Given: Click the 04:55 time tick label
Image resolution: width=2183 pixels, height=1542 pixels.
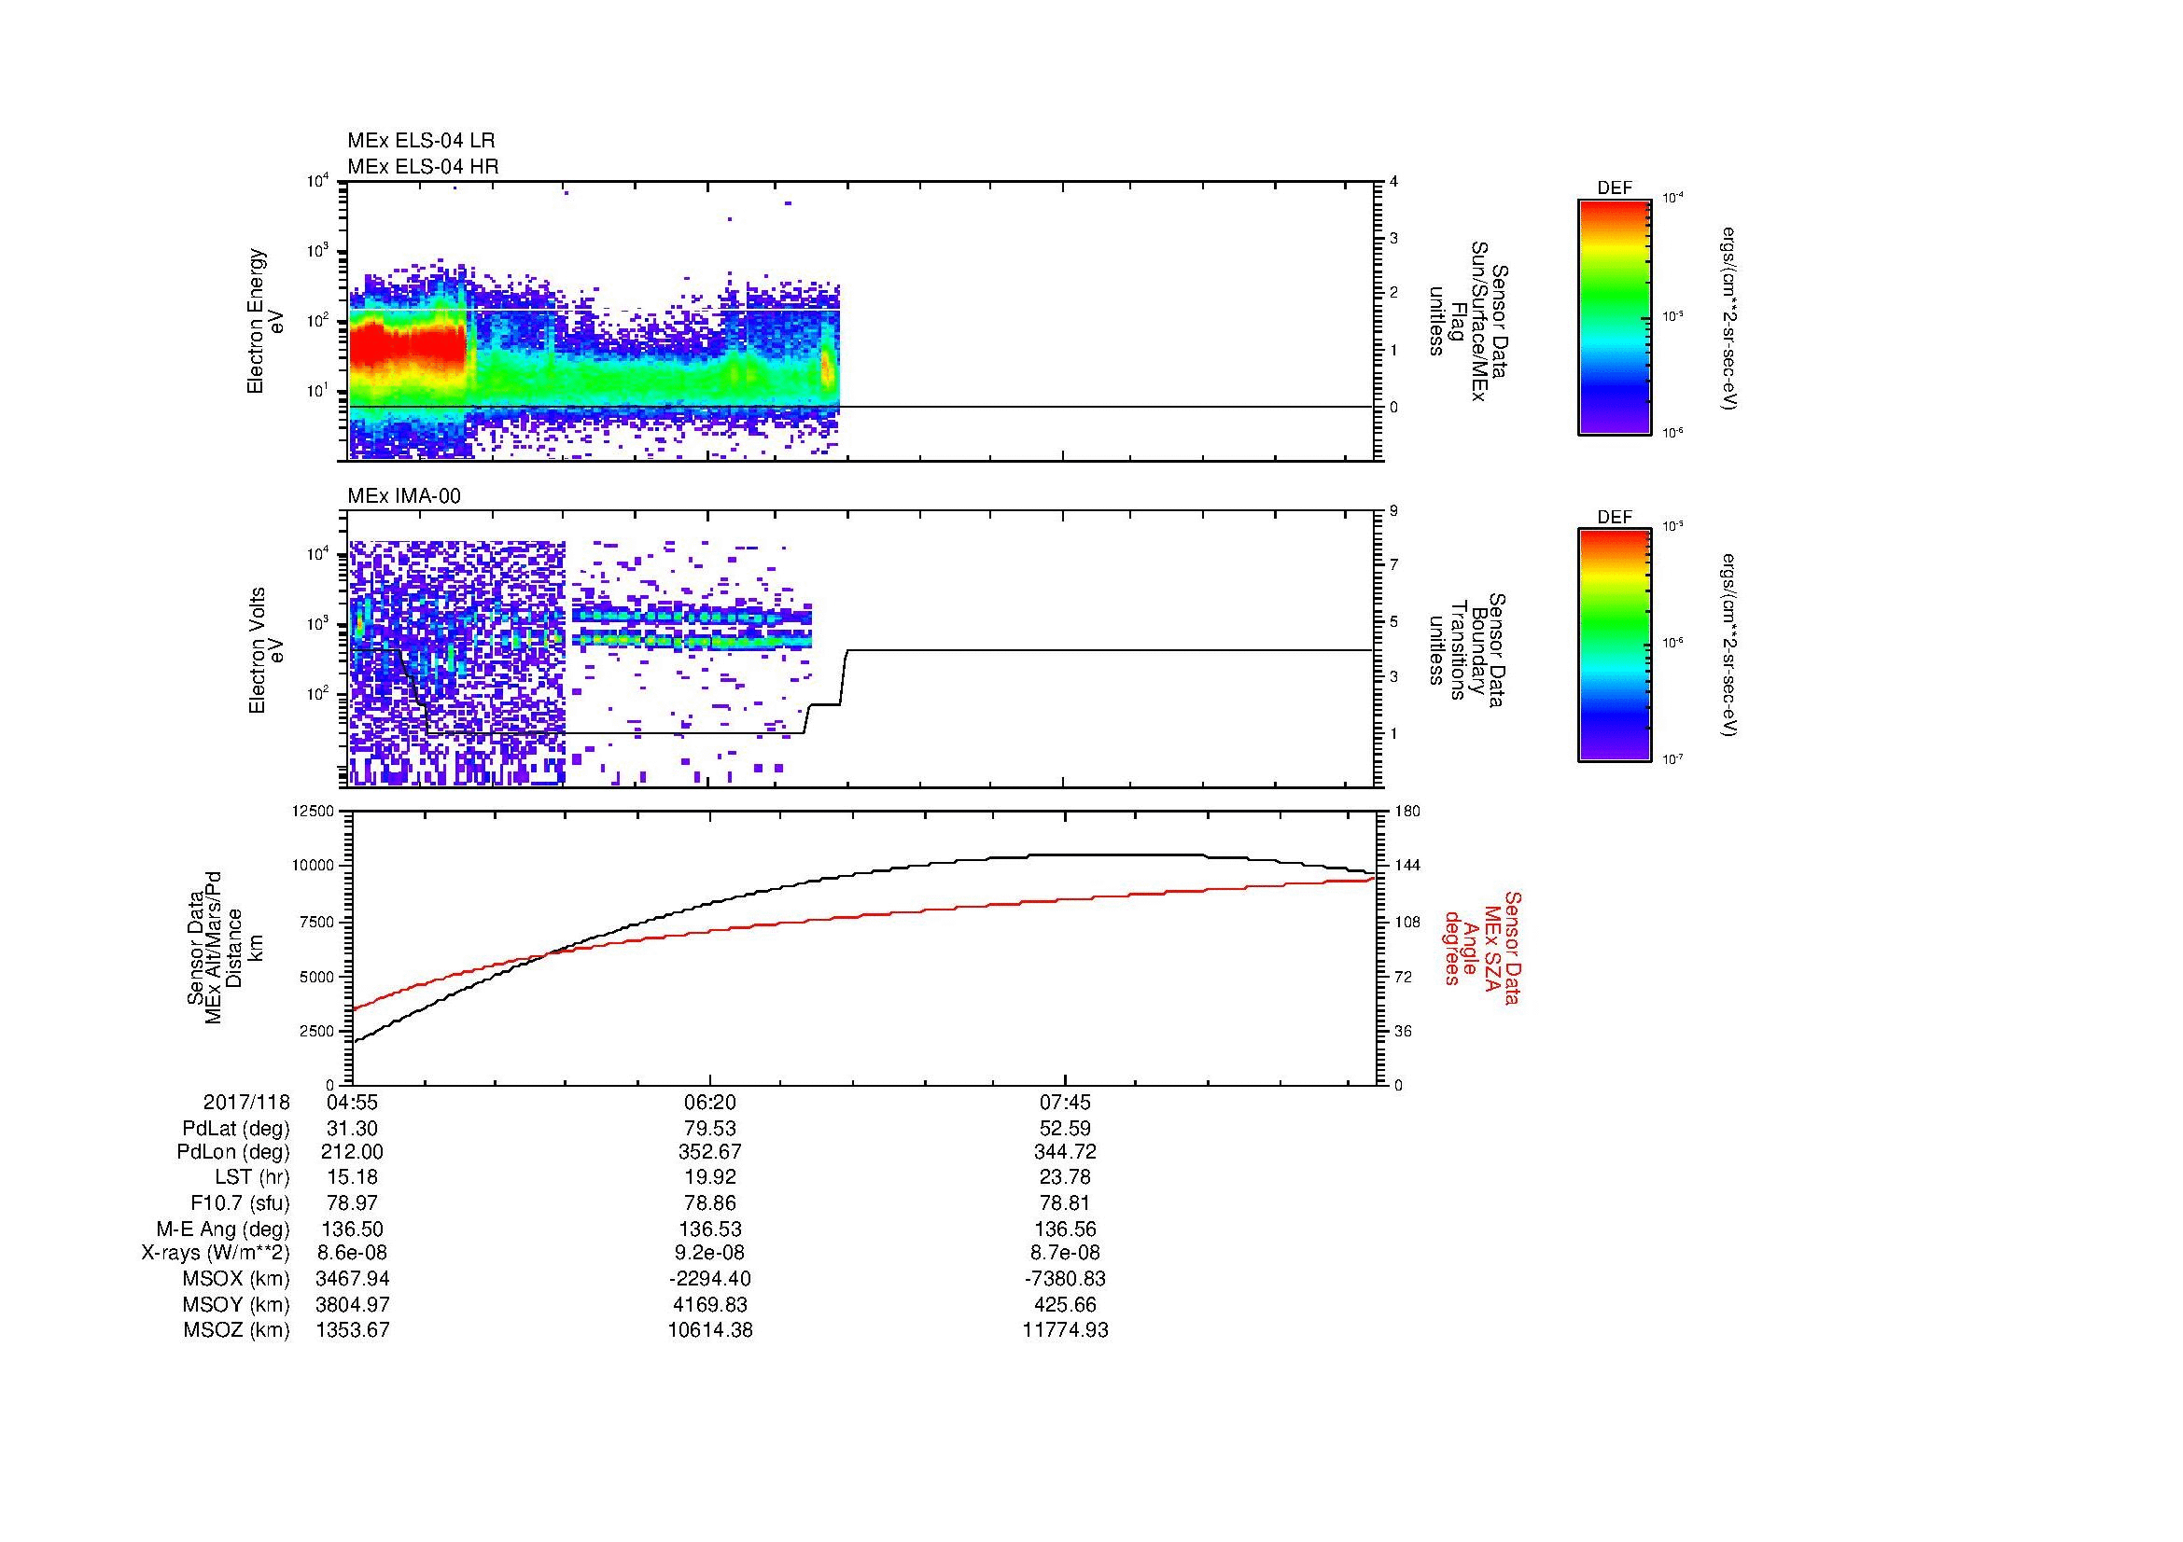Looking at the screenshot, I should (352, 1102).
